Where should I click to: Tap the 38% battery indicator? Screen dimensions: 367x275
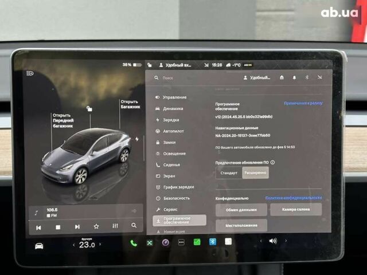pyautogui.click(x=132, y=65)
